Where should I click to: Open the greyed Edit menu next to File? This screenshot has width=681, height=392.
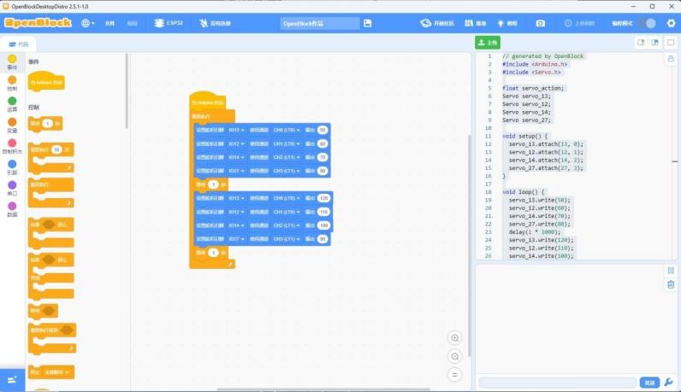pyautogui.click(x=133, y=23)
